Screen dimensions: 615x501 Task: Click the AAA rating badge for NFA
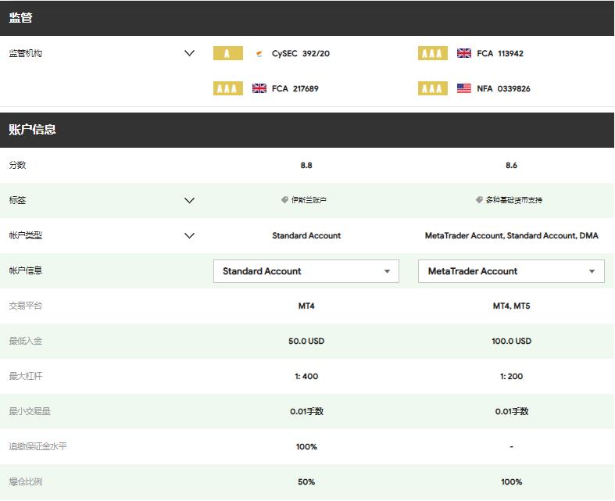click(433, 89)
